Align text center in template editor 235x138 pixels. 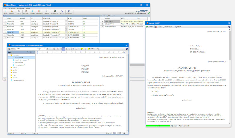click(x=66, y=49)
